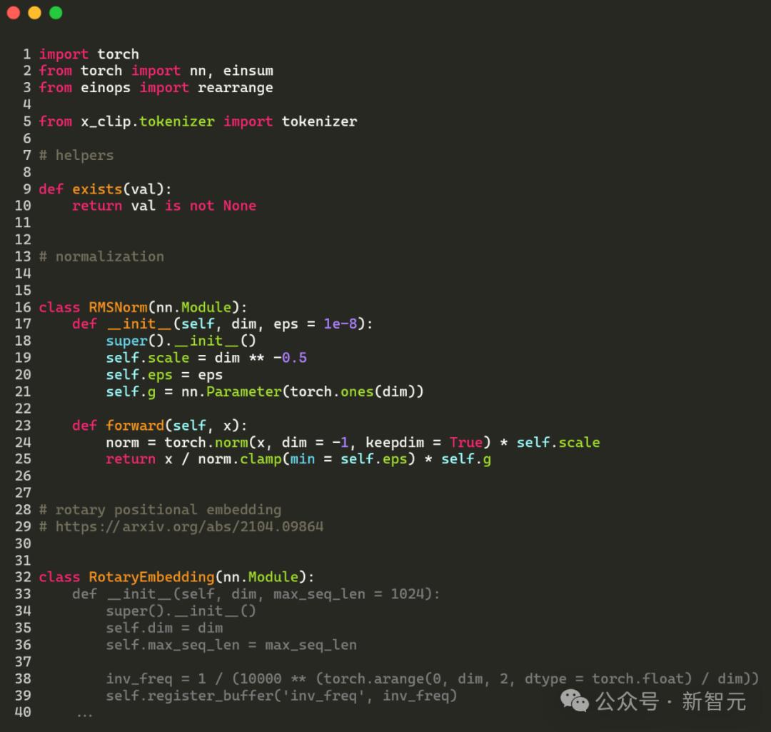The image size is (771, 732).
Task: Click torch.norm on line 24
Action: (207, 442)
